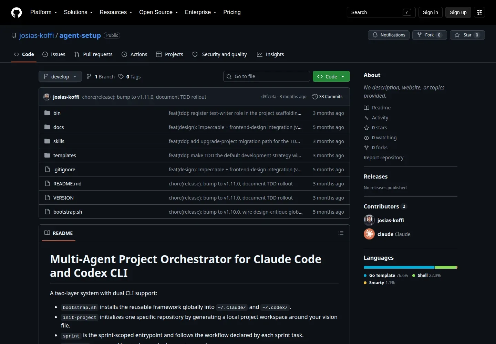Open the templates folder
This screenshot has width=496, height=344.
click(65, 155)
